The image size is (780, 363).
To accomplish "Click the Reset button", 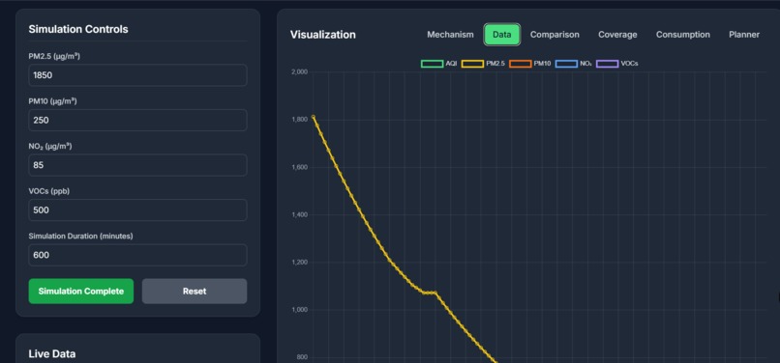I will [x=195, y=291].
